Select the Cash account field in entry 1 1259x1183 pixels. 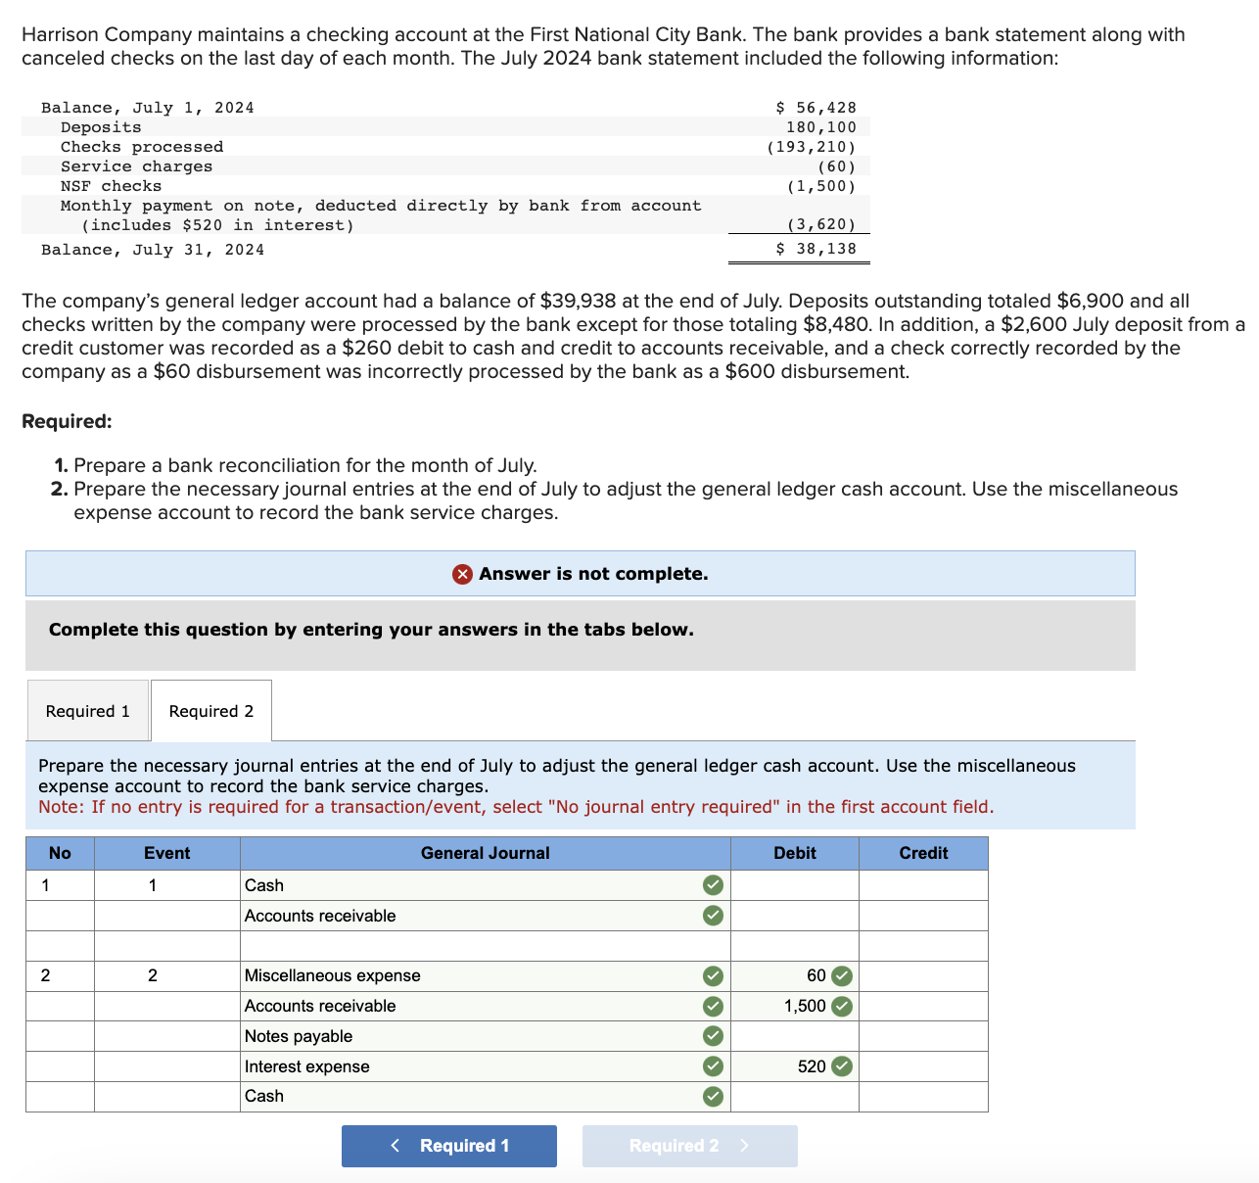pos(485,885)
